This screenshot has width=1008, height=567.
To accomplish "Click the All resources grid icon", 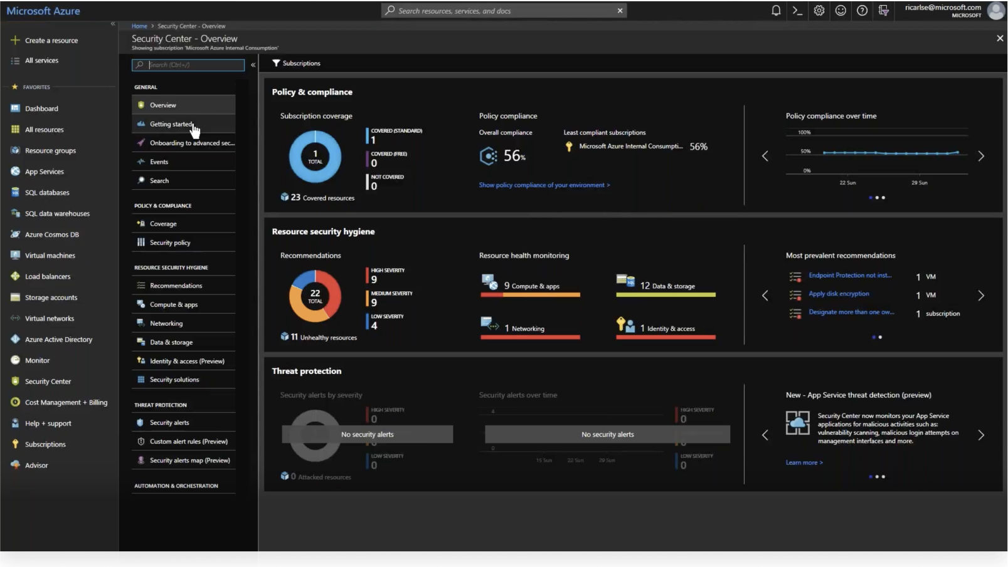I will 15,130.
